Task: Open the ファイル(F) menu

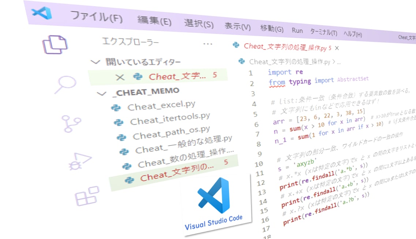Action: pyautogui.click(x=97, y=17)
